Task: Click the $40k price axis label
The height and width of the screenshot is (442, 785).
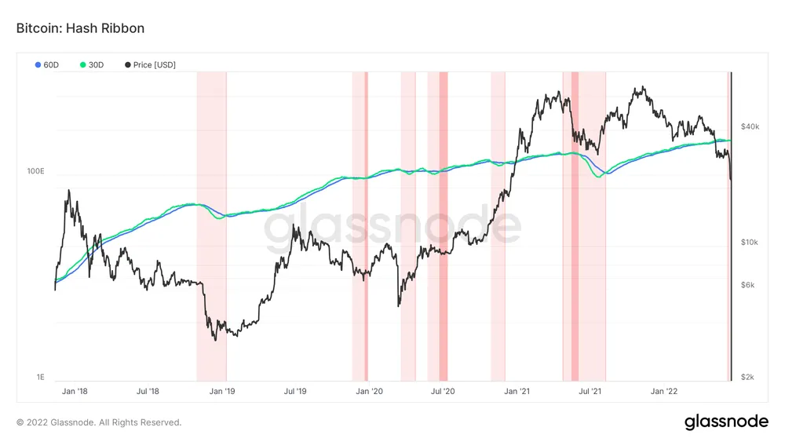Action: 750,126
